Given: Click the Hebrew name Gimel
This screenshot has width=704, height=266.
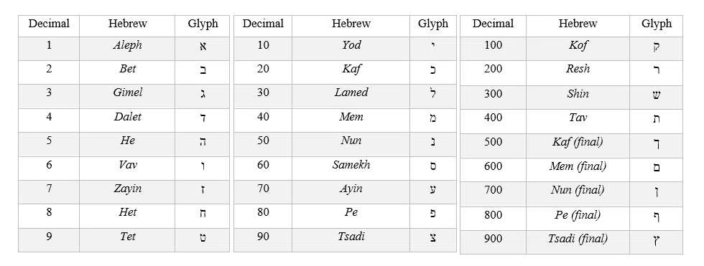Looking at the screenshot, I should click(128, 92).
